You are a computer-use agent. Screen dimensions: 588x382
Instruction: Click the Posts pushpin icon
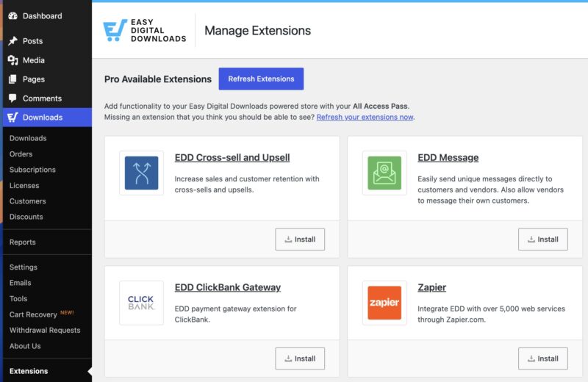click(12, 41)
